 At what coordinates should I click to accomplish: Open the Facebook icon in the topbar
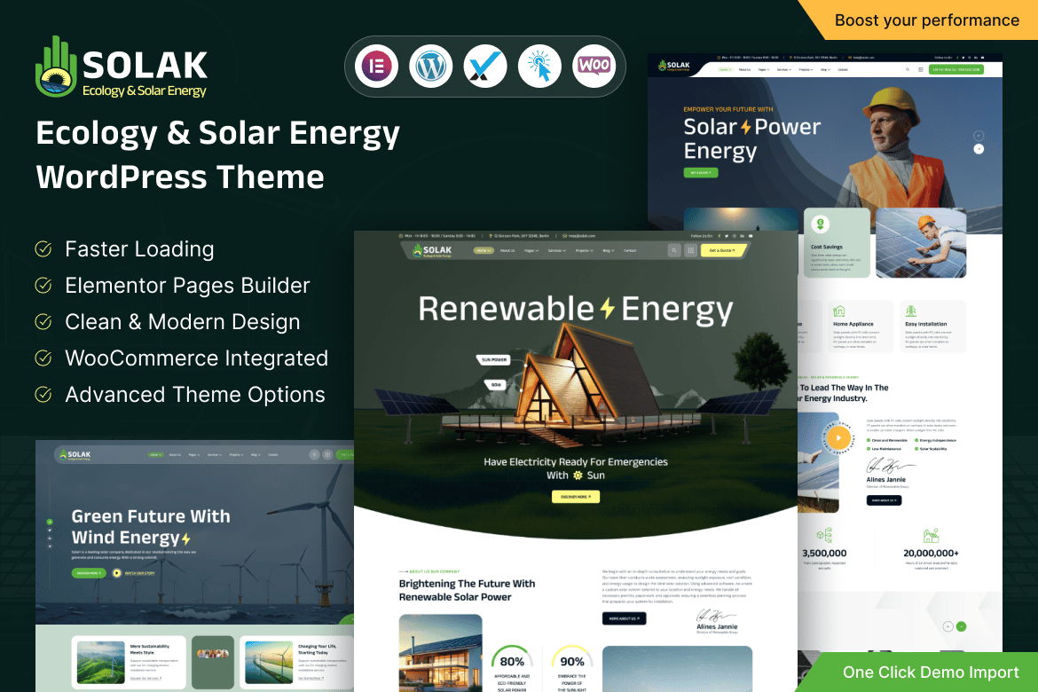720,236
